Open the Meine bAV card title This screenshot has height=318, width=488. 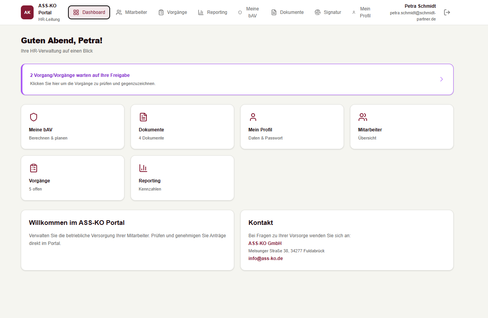click(x=41, y=130)
